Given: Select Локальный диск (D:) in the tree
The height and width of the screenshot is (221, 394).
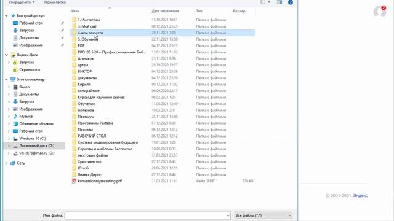Looking at the screenshot, I should coord(37,146).
